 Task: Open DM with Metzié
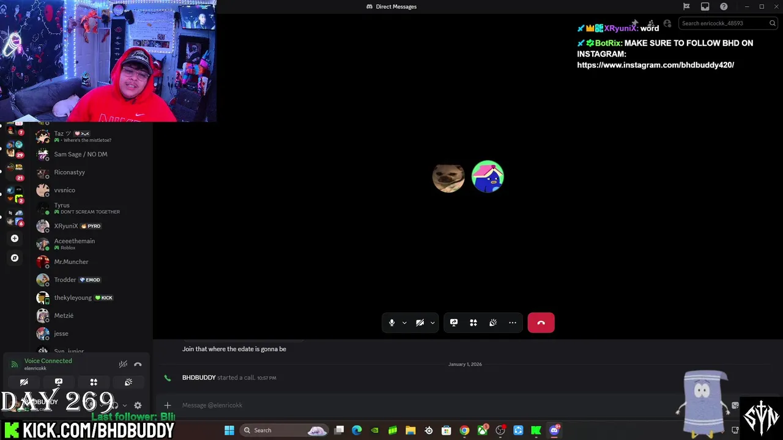[x=92, y=315]
